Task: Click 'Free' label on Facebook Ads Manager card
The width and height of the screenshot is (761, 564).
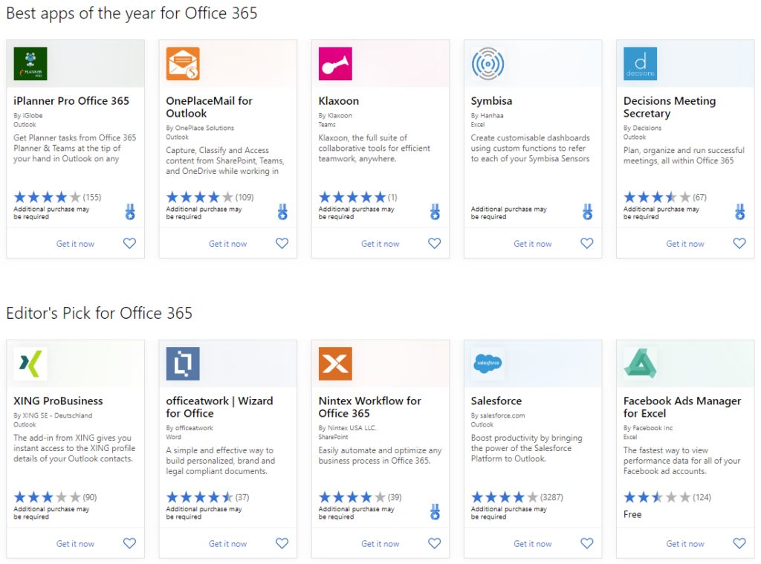Action: 632,514
